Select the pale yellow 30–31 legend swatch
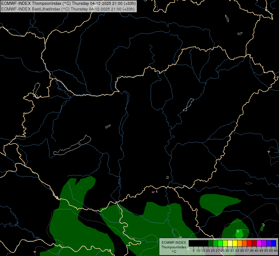The height and width of the screenshot is (256, 279). [x=230, y=243]
